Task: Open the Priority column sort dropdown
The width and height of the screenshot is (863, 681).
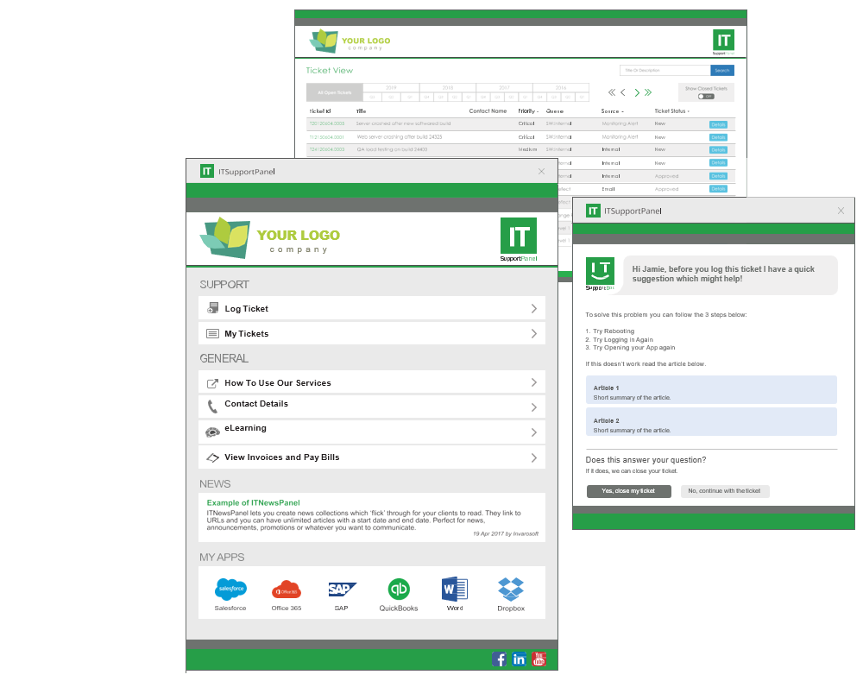Action: tap(536, 110)
